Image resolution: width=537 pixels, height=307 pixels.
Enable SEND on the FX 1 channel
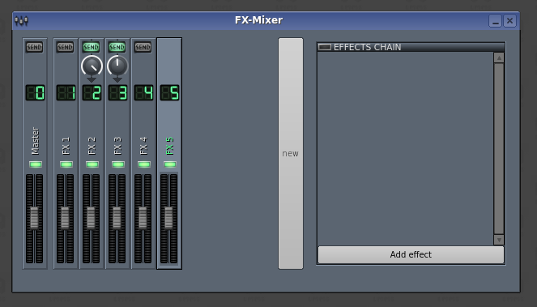65,47
